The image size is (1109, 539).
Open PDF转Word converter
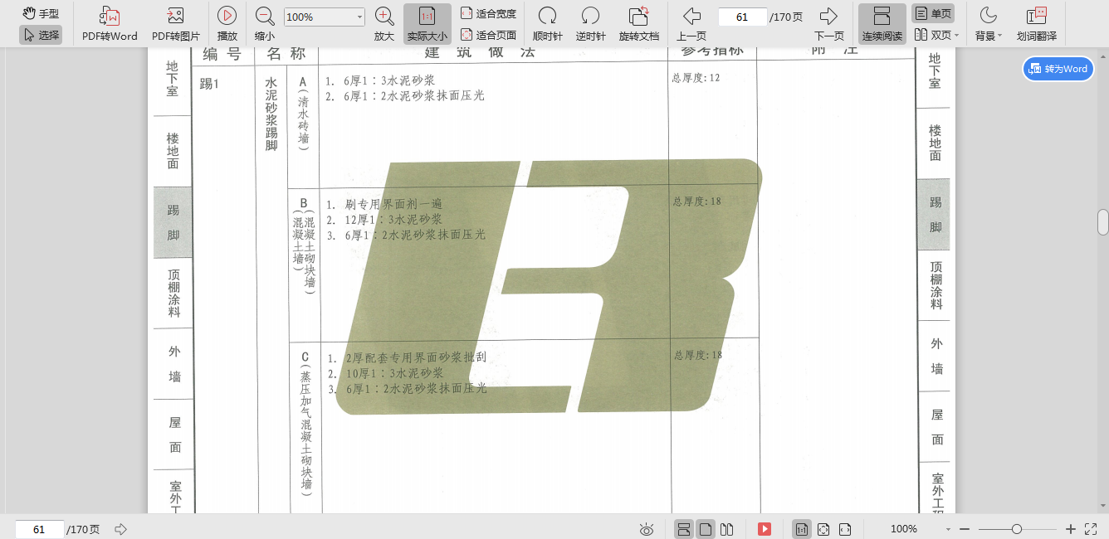point(110,24)
